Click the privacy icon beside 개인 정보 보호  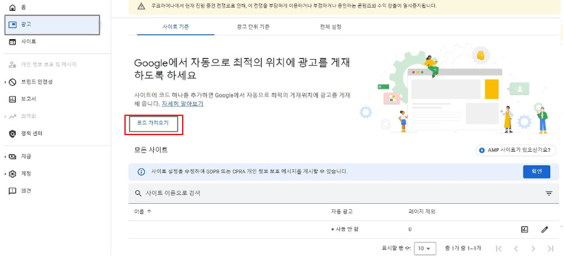12,65
